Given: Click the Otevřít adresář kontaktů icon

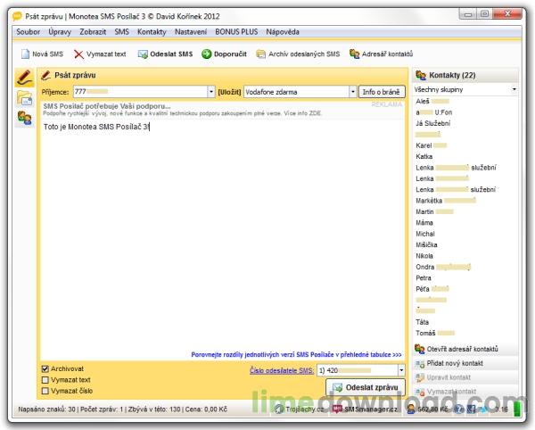Looking at the screenshot, I should [419, 349].
